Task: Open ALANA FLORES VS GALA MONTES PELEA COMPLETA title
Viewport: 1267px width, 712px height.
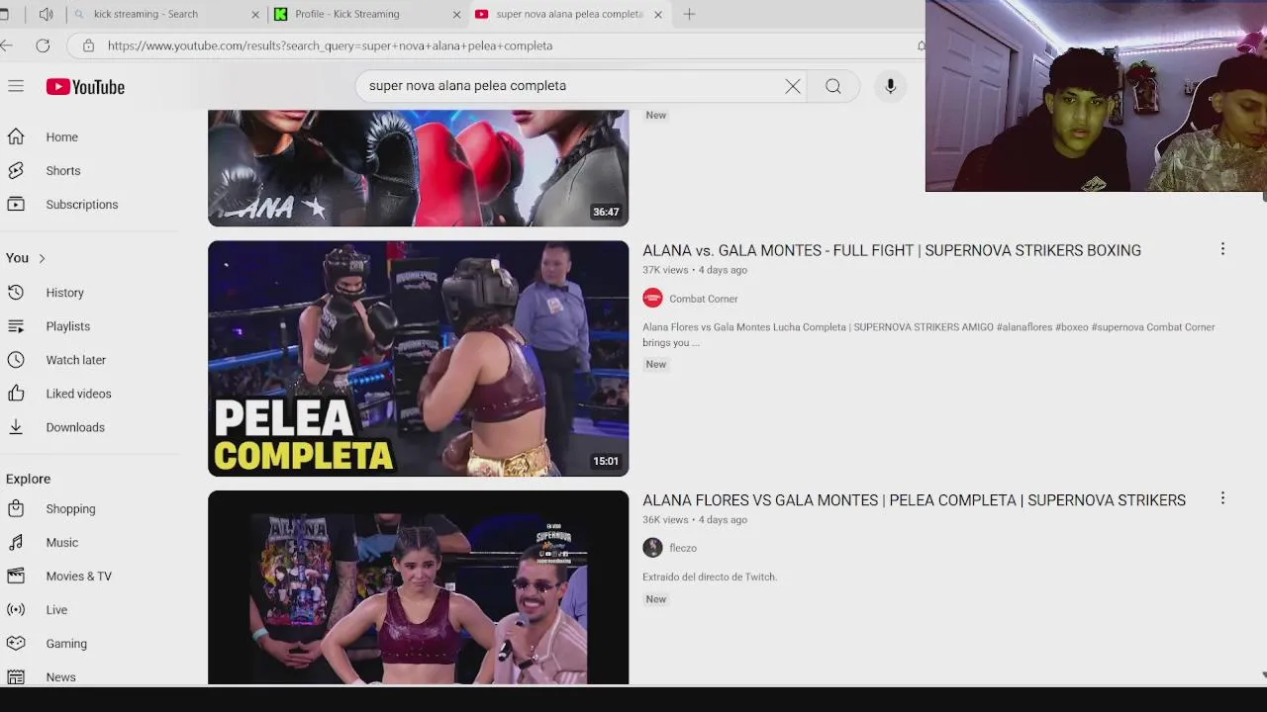Action: (914, 499)
